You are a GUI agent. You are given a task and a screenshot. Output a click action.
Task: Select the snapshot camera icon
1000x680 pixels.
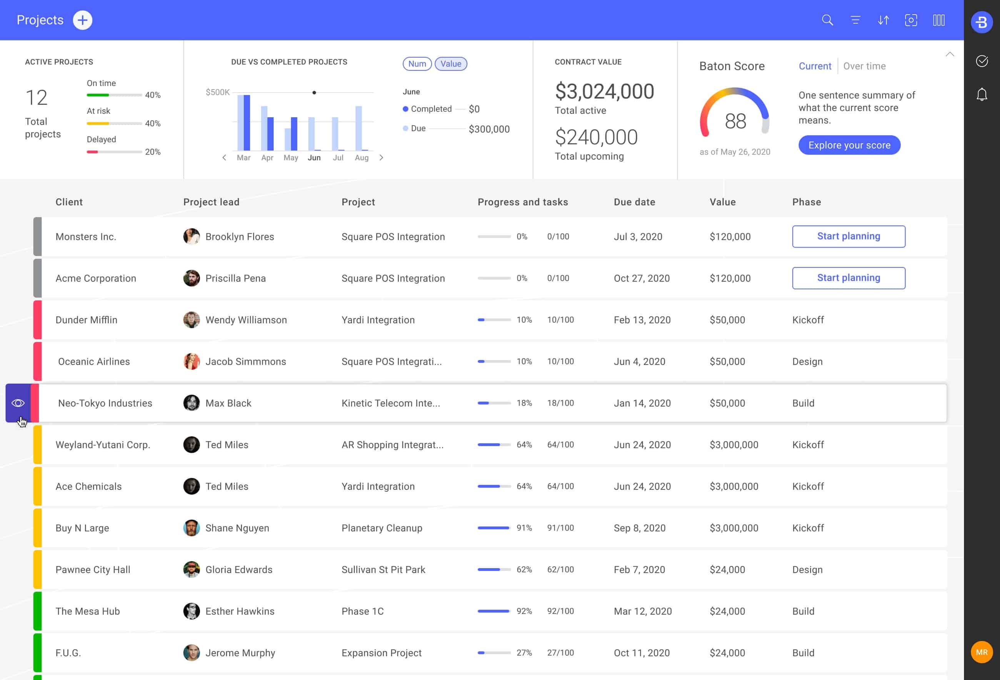911,20
